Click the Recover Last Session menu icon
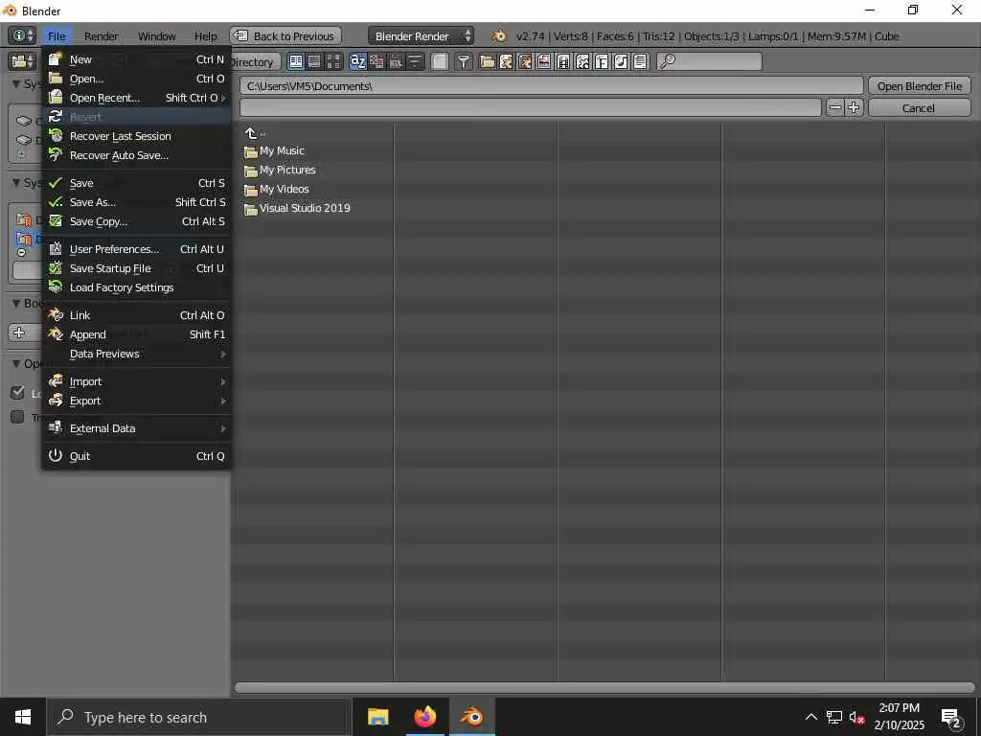The width and height of the screenshot is (981, 736). (56, 136)
